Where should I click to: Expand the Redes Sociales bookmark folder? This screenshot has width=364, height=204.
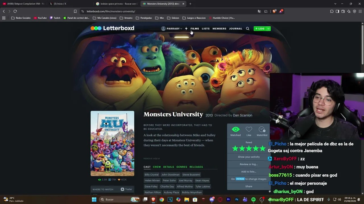pos(21,18)
